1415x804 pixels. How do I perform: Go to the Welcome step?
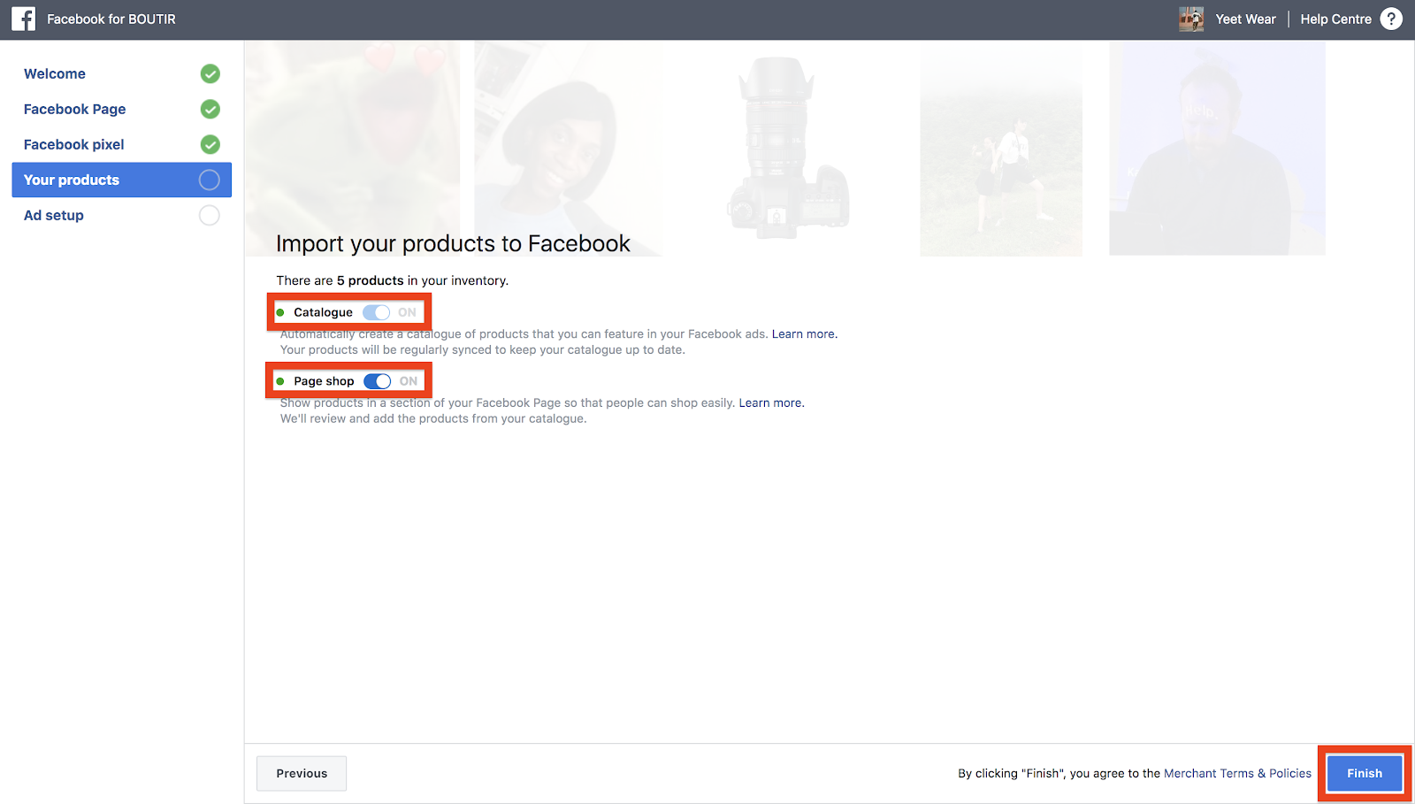[x=55, y=73]
